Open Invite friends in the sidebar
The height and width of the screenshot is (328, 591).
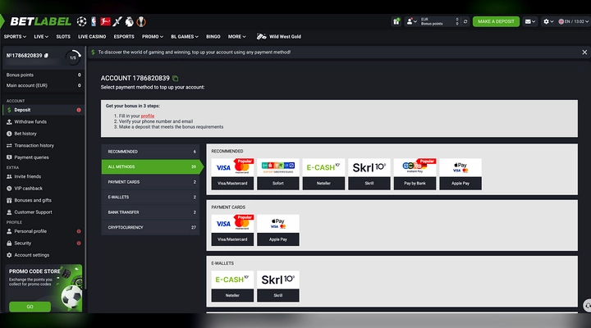[x=43, y=176]
